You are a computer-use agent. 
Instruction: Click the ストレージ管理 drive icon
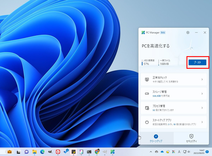pyautogui.click(x=147, y=94)
